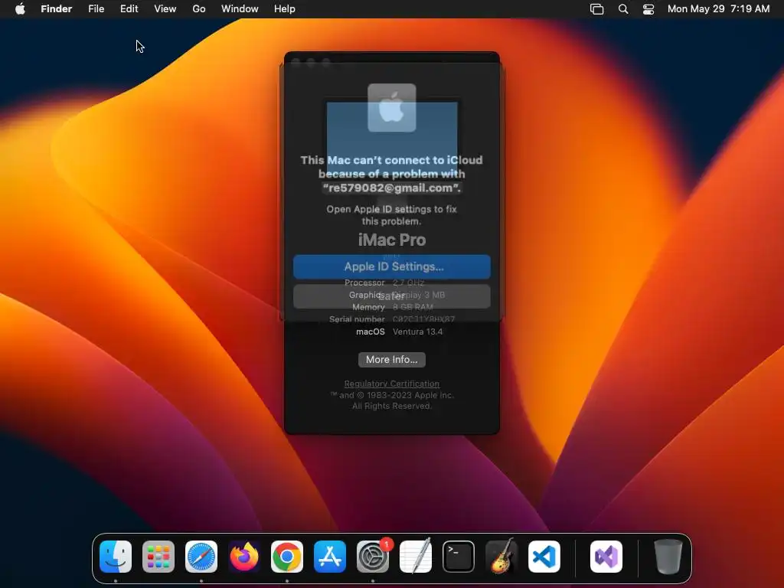
Task: Click the Serial number value
Action: (423, 319)
